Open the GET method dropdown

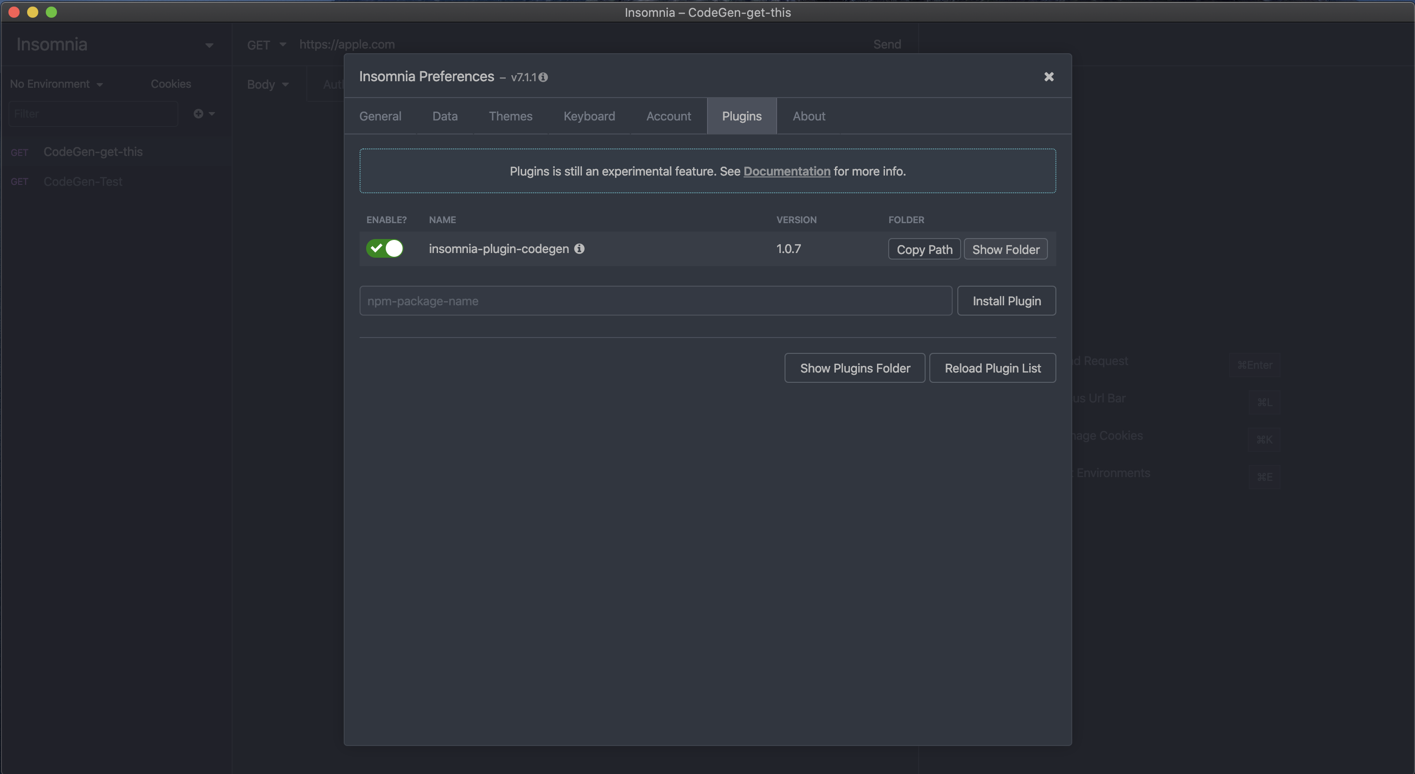point(266,45)
